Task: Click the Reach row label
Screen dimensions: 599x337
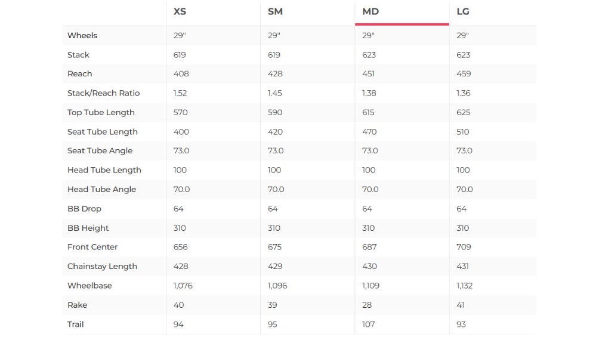Action: [x=80, y=74]
